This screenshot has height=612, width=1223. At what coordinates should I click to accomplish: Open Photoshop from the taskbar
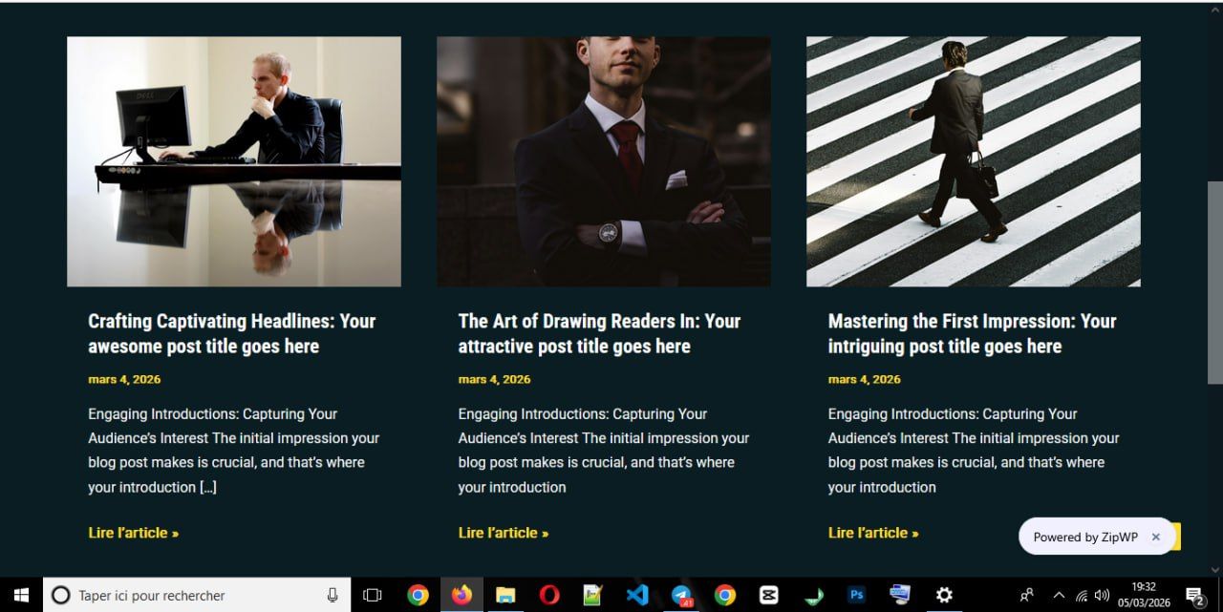[x=856, y=595]
